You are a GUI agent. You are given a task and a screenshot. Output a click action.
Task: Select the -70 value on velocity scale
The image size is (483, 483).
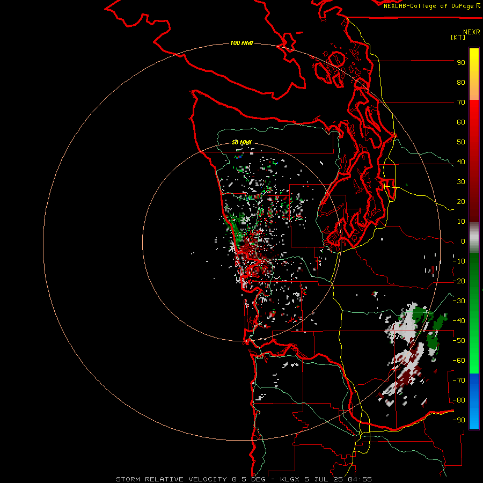[x=459, y=380]
